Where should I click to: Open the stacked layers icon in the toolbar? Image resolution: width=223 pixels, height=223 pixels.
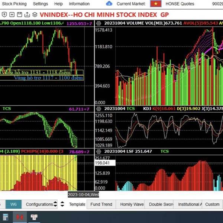click(x=35, y=14)
